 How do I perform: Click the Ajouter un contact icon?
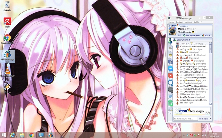point(174,40)
